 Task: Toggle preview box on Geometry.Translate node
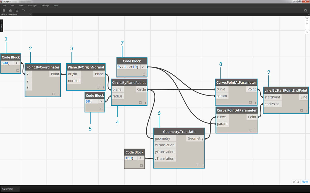pos(198,165)
